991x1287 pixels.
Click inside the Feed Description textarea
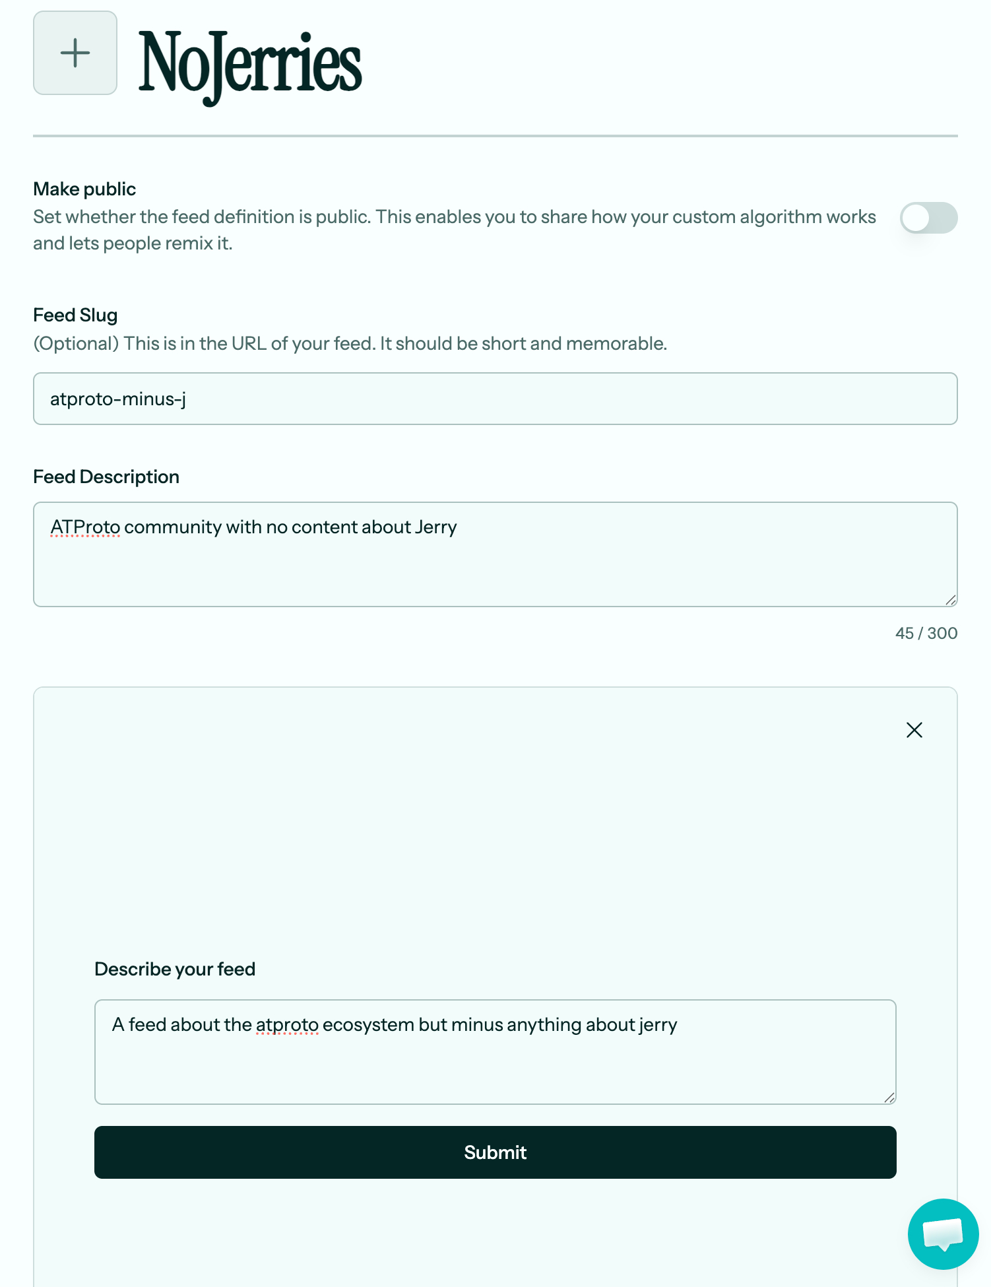pos(495,561)
